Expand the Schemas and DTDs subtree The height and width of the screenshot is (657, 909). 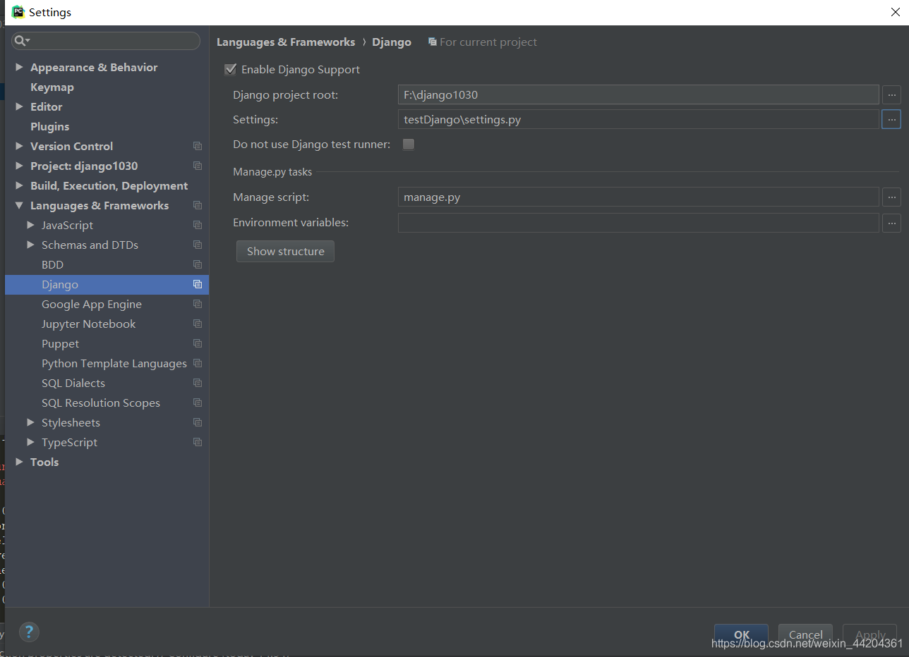pyautogui.click(x=30, y=245)
